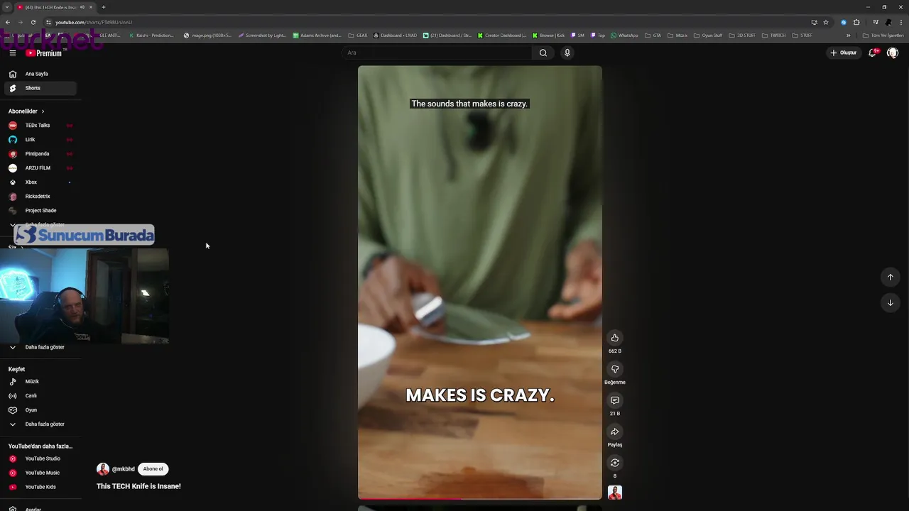Open the sound source thumbnail under remix
This screenshot has height=511, width=909.
pos(615,493)
